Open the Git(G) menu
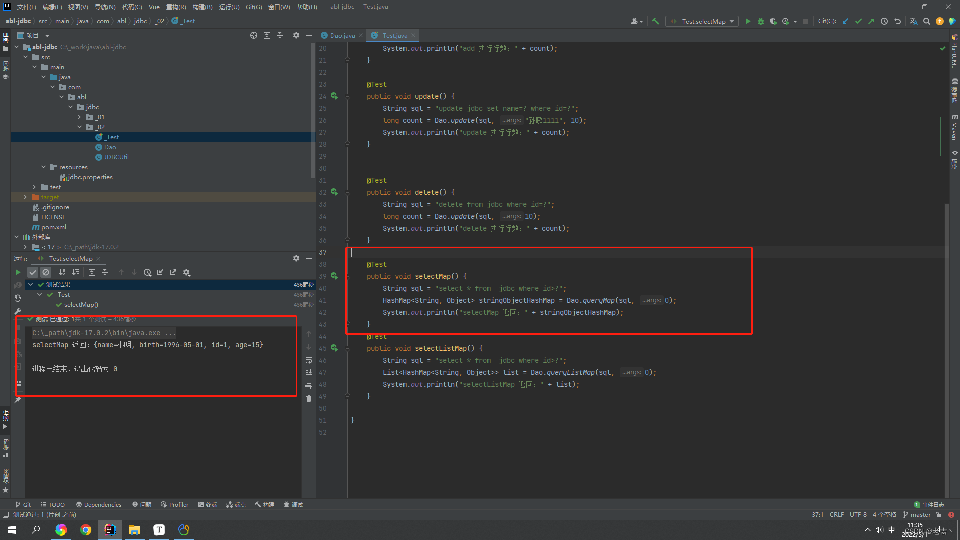Viewport: 960px width, 540px height. pos(254,7)
